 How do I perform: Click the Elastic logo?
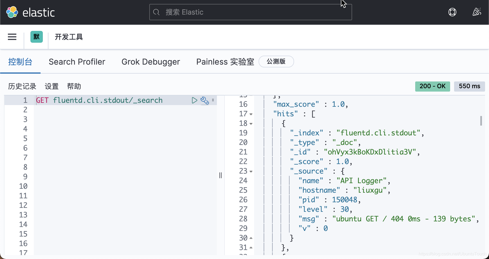tap(30, 12)
